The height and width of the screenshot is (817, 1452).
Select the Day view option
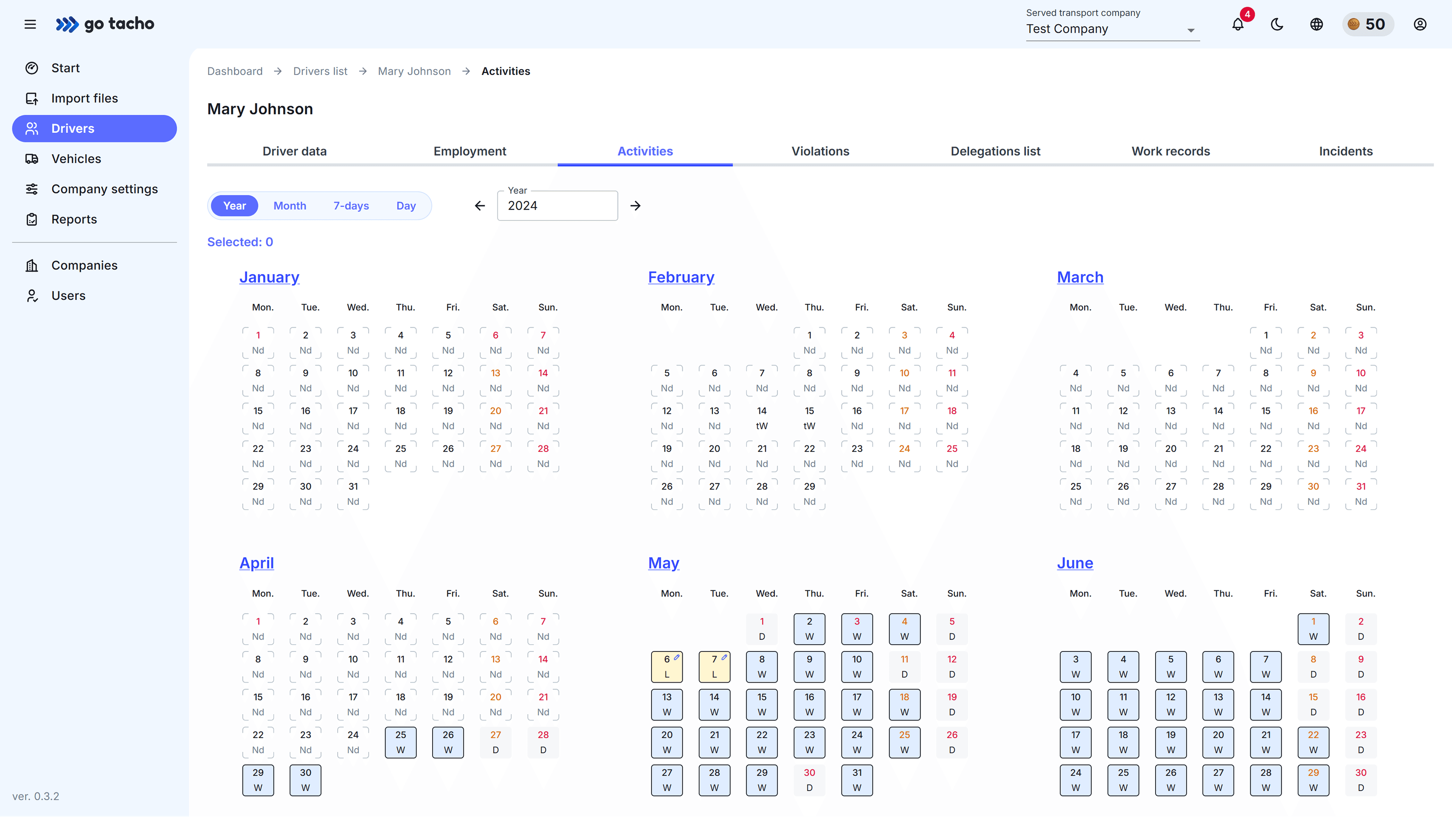406,205
